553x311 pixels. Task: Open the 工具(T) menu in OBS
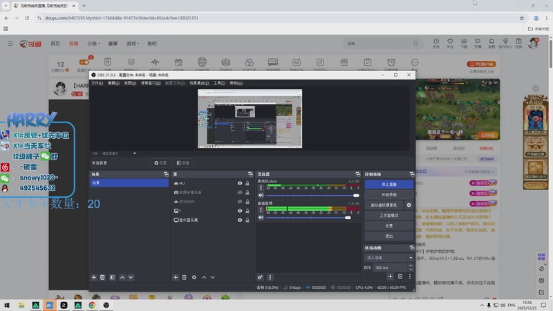pos(219,83)
